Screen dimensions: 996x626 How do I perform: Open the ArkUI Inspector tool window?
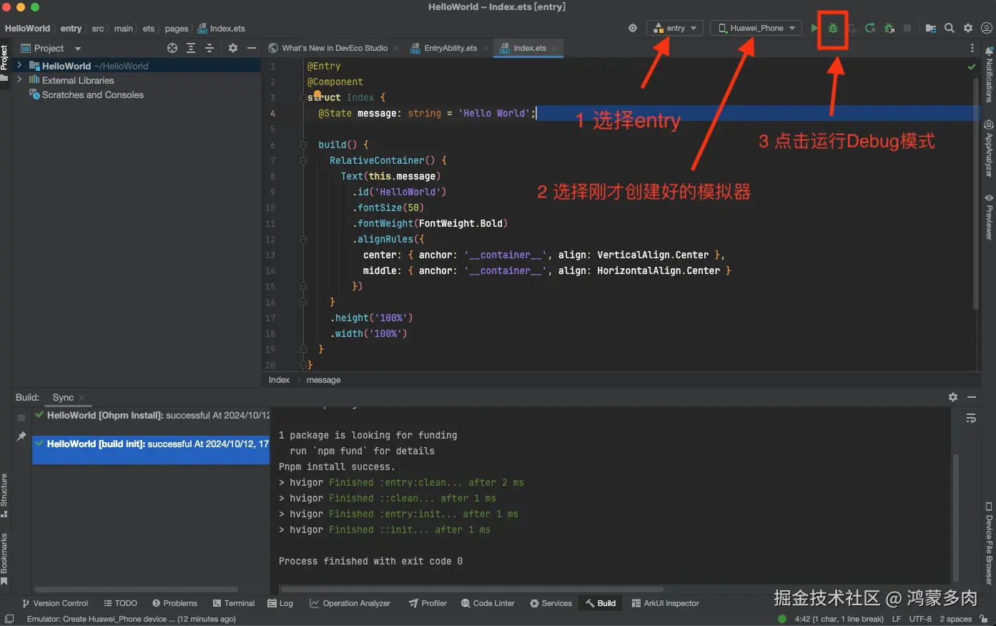(665, 603)
